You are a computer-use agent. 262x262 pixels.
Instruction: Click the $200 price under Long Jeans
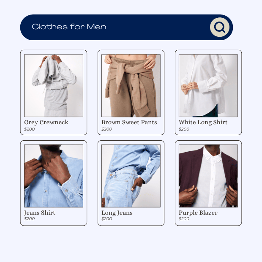[107, 219]
